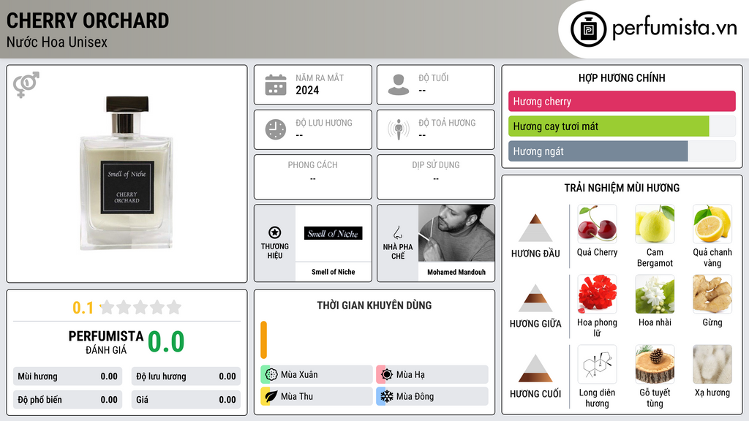Click the star badge icon above Thương hiệu
This screenshot has height=421, width=749.
[275, 232]
